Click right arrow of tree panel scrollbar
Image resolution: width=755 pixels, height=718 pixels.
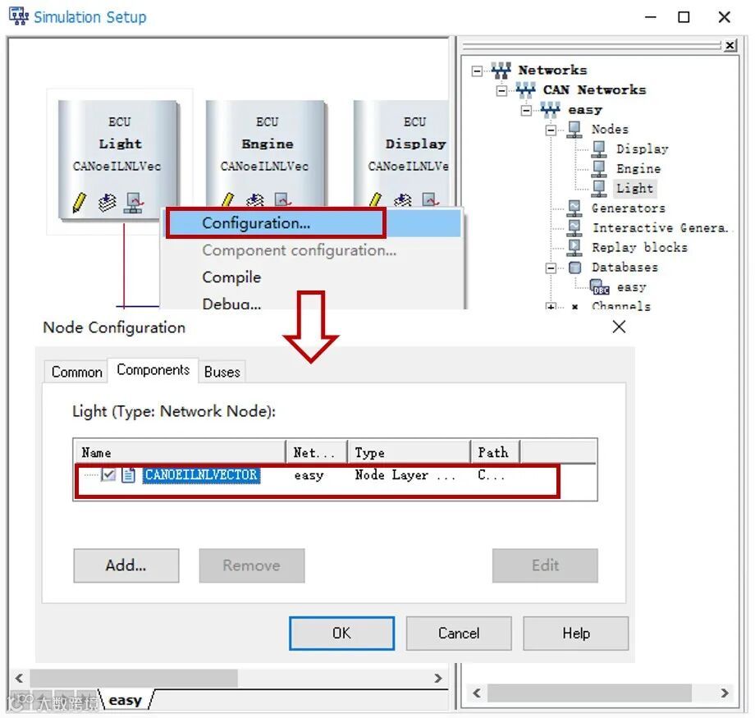click(724, 693)
